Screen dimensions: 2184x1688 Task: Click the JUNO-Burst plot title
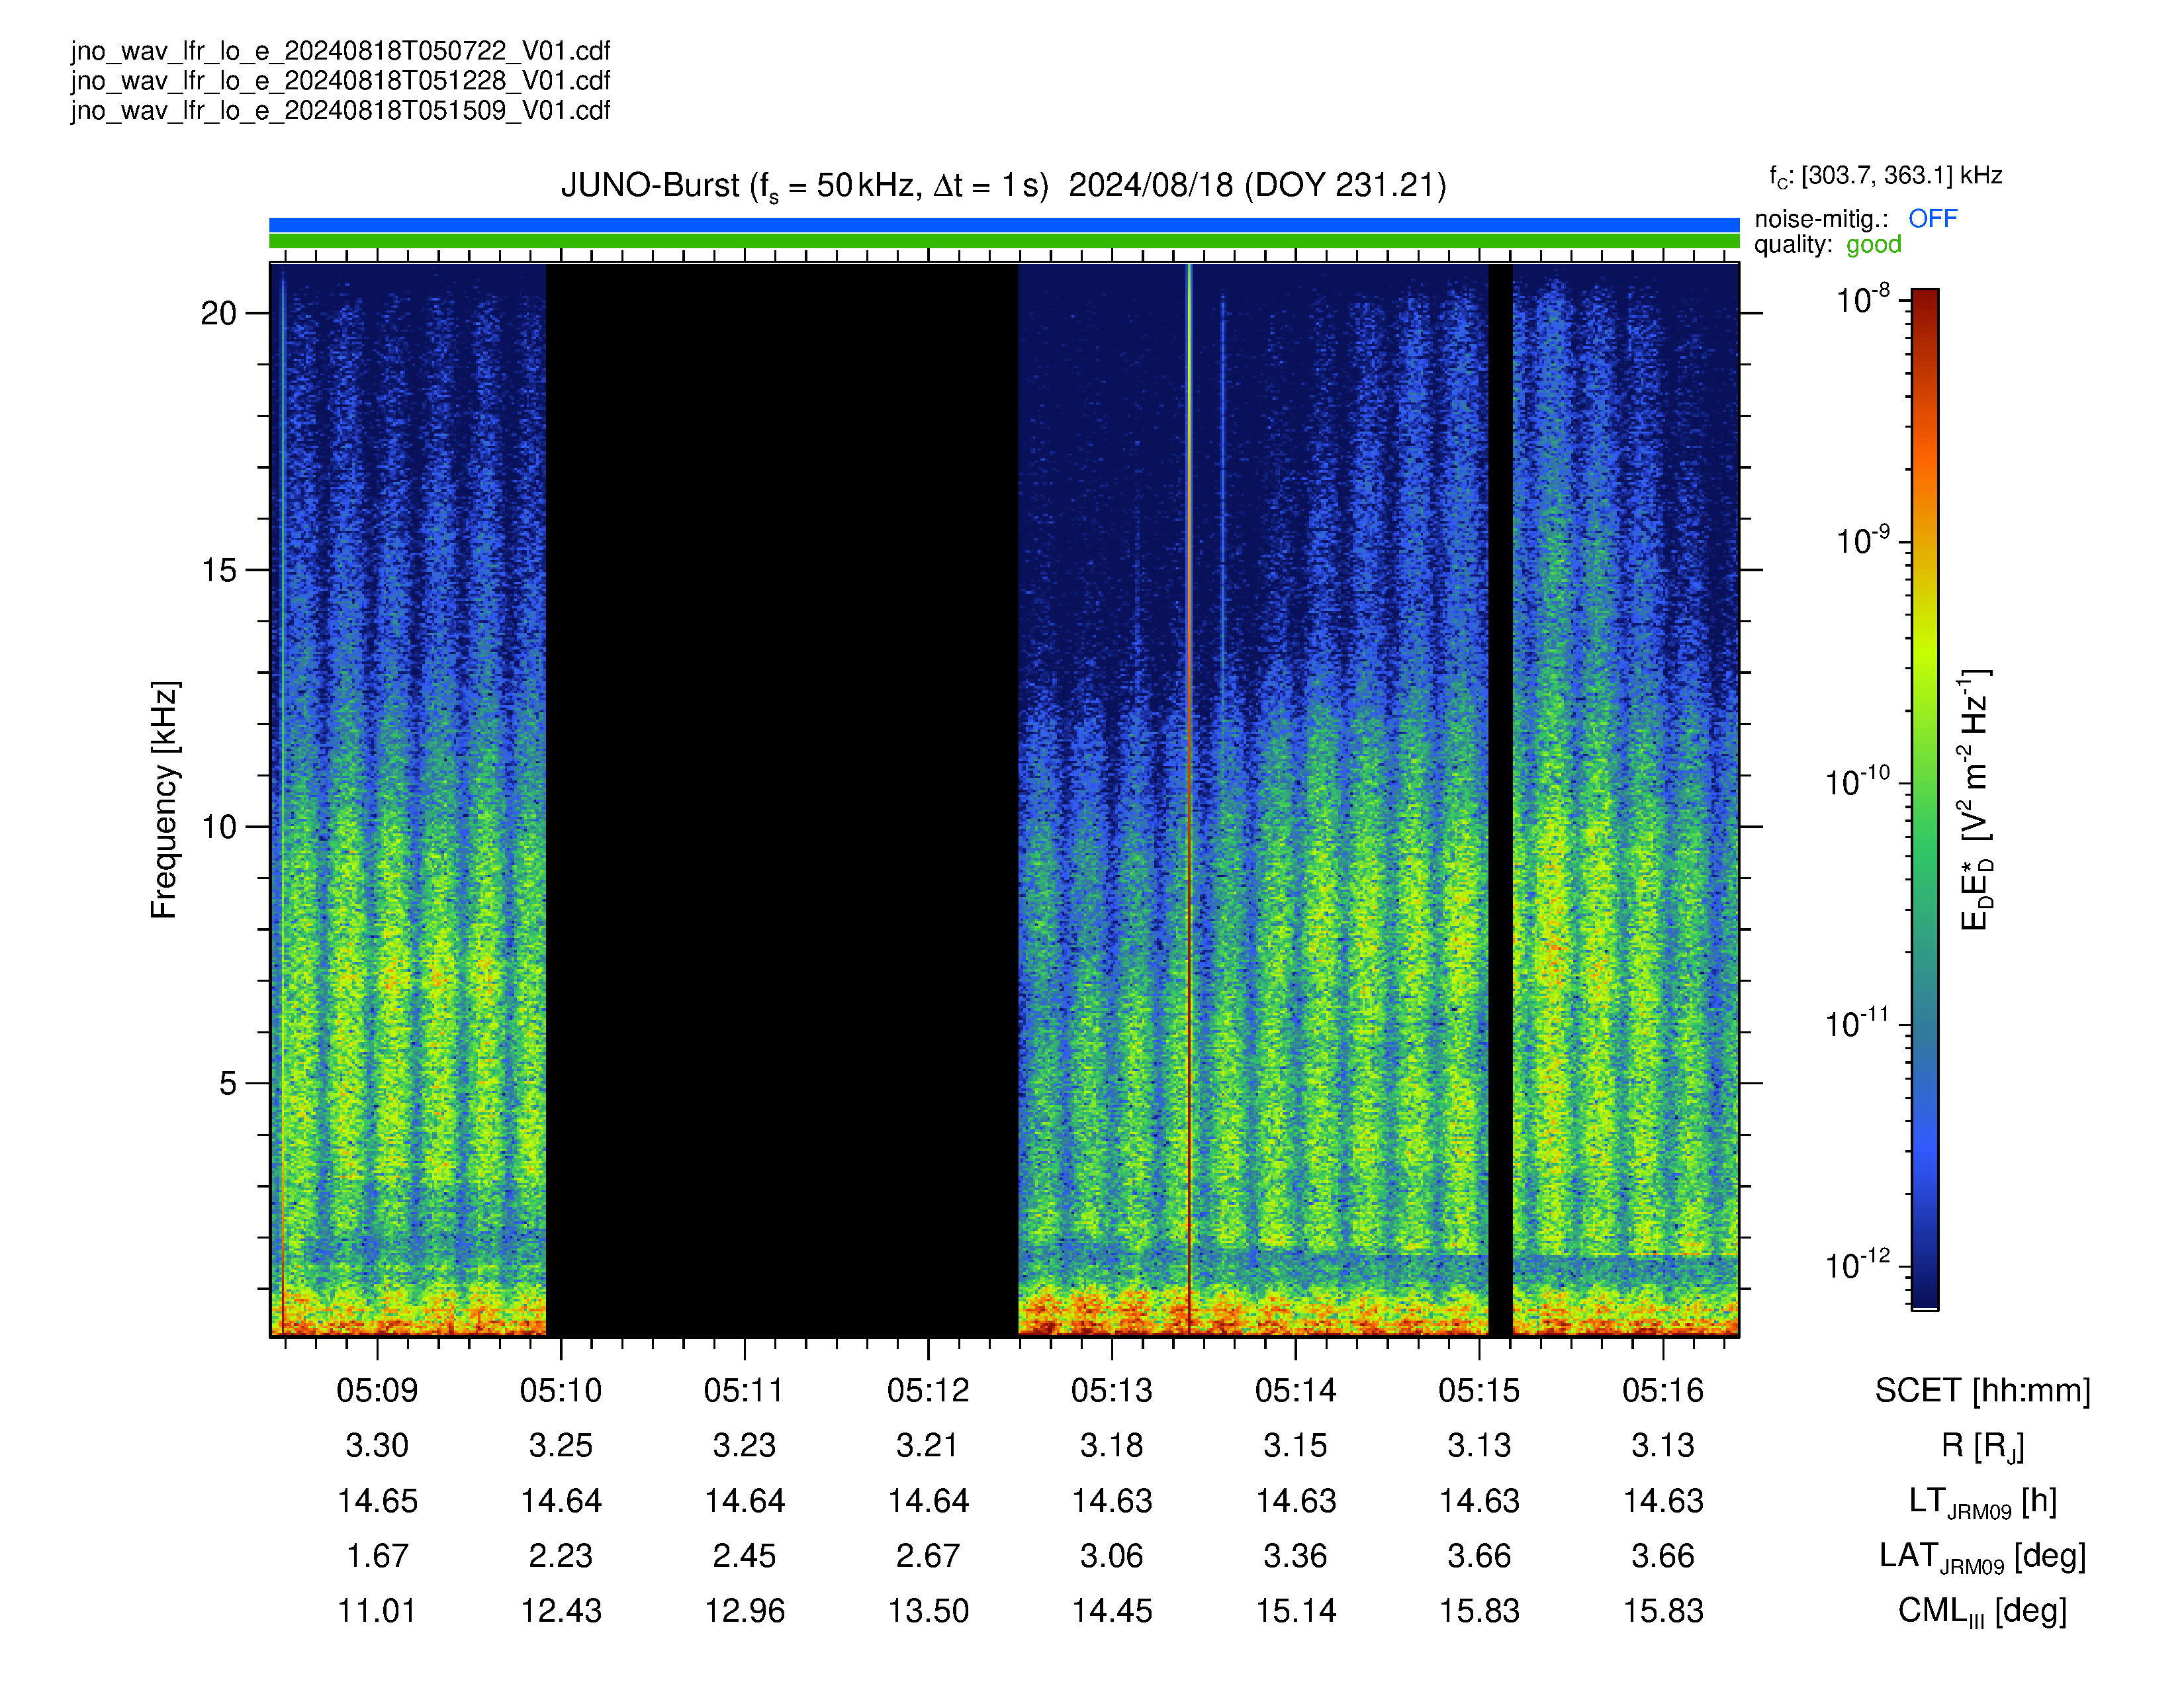[1003, 186]
